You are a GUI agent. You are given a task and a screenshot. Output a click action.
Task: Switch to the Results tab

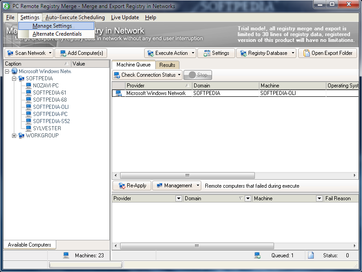pyautogui.click(x=167, y=65)
